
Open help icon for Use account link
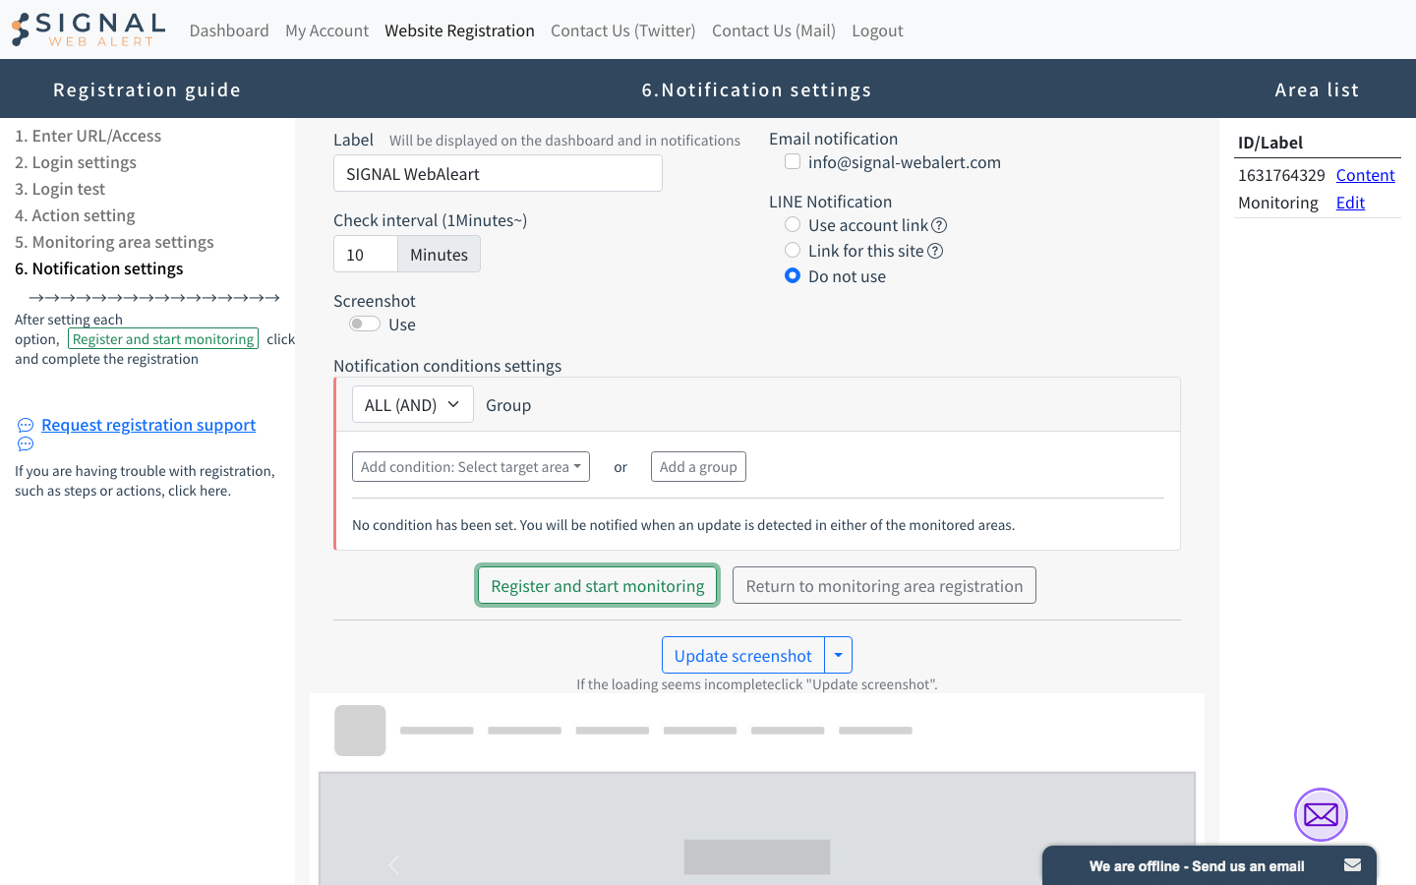939,225
